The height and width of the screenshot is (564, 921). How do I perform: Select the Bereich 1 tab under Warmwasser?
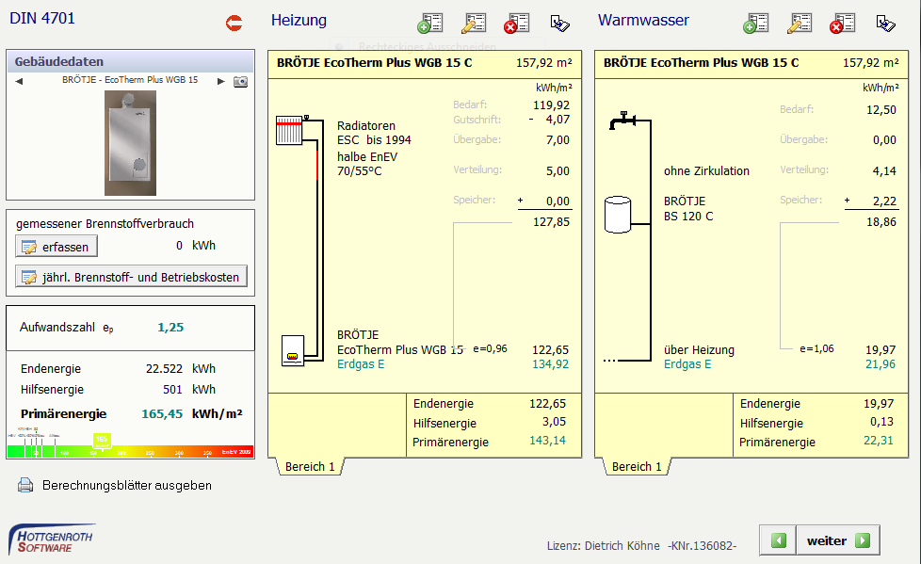point(637,466)
